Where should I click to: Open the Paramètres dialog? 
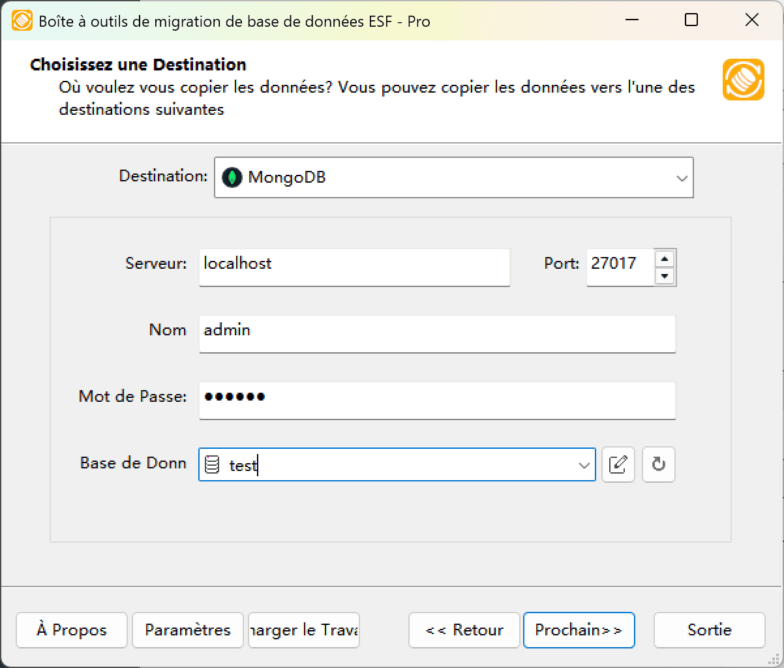187,630
